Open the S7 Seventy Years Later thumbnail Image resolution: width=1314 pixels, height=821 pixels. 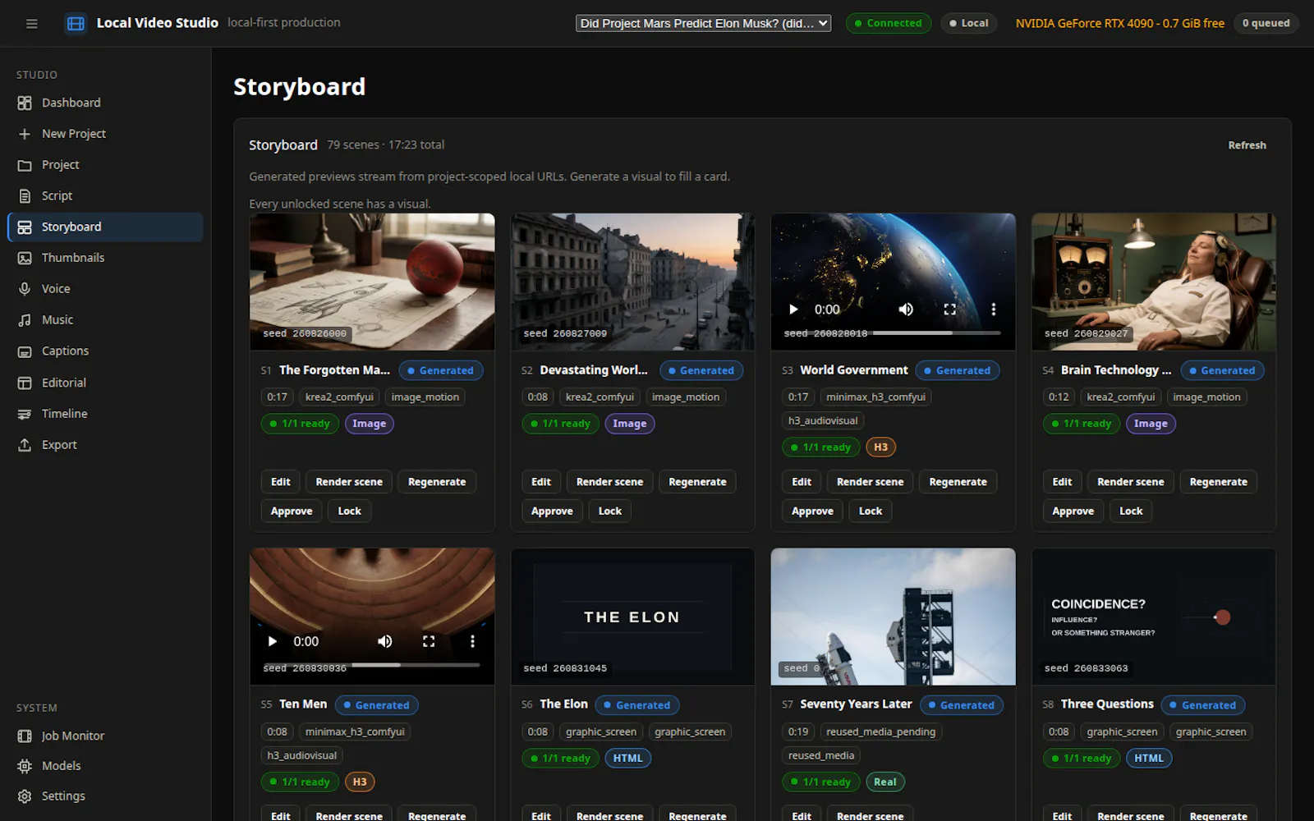coord(894,617)
